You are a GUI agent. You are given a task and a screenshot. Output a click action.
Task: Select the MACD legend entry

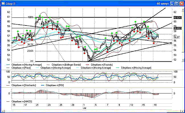click(22, 101)
